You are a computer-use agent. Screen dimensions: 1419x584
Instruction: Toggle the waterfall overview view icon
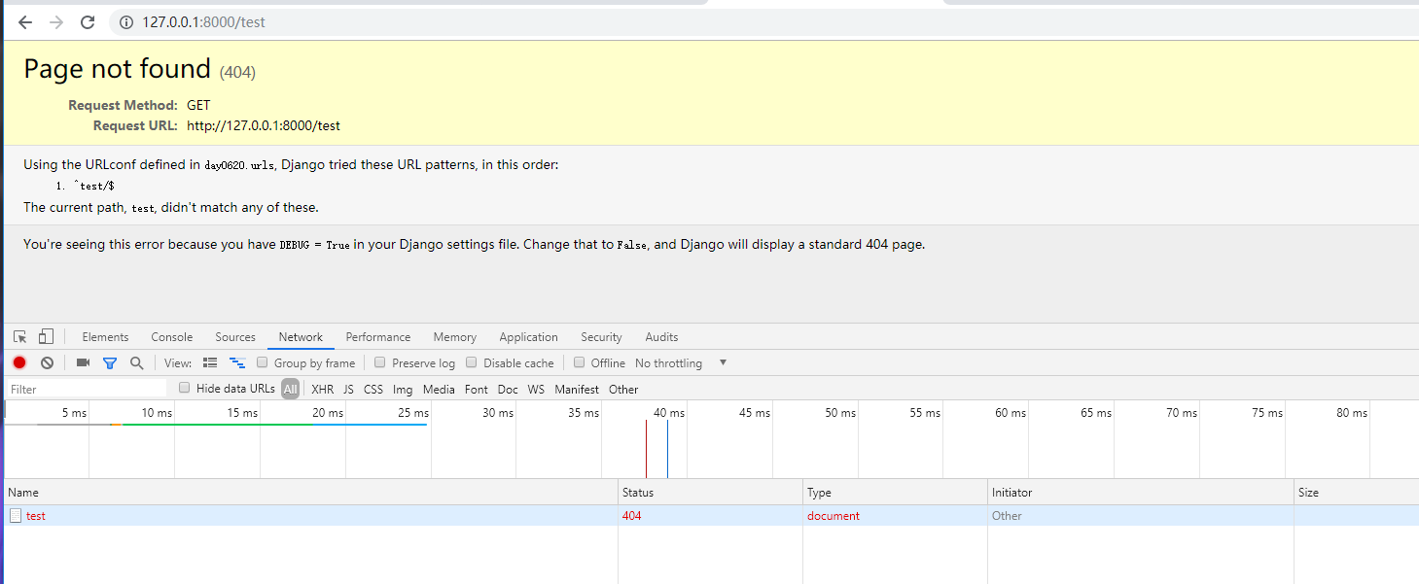coord(236,362)
